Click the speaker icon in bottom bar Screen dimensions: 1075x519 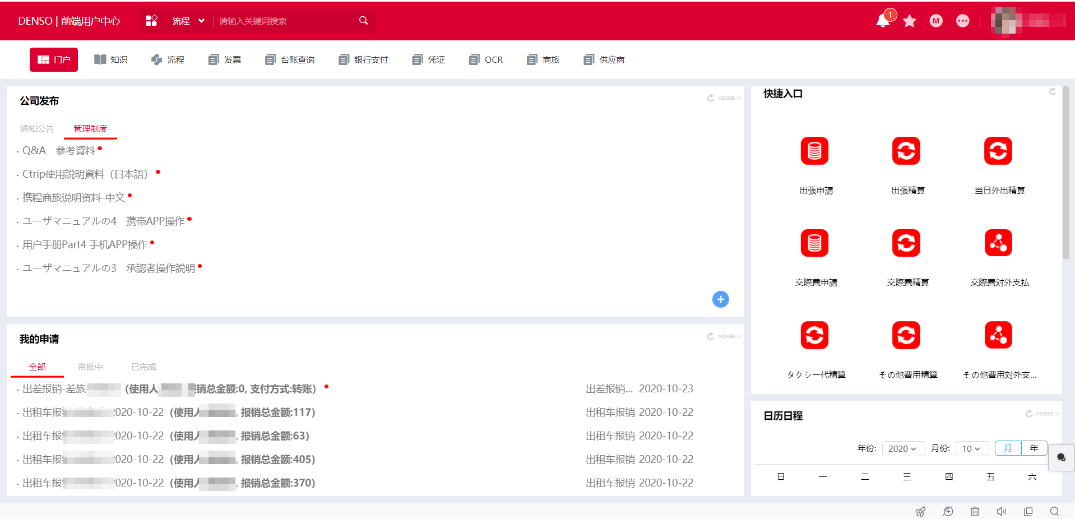point(1002,511)
